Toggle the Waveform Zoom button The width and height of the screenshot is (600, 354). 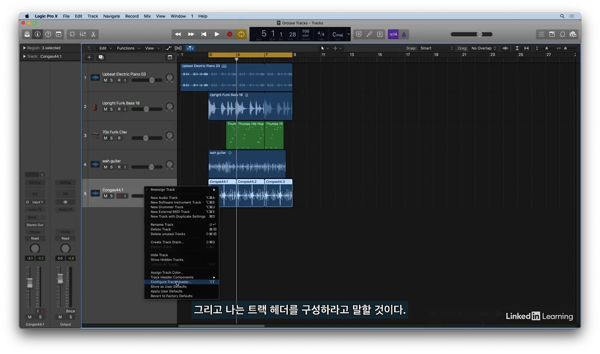pyautogui.click(x=505, y=48)
